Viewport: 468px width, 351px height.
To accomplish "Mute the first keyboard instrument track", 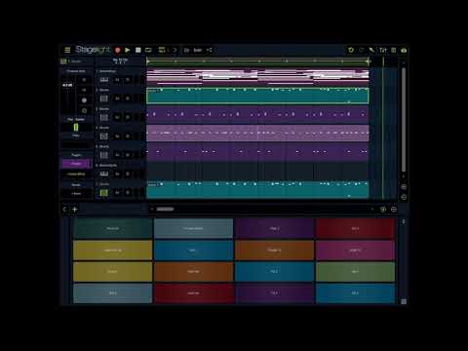I will [117, 80].
